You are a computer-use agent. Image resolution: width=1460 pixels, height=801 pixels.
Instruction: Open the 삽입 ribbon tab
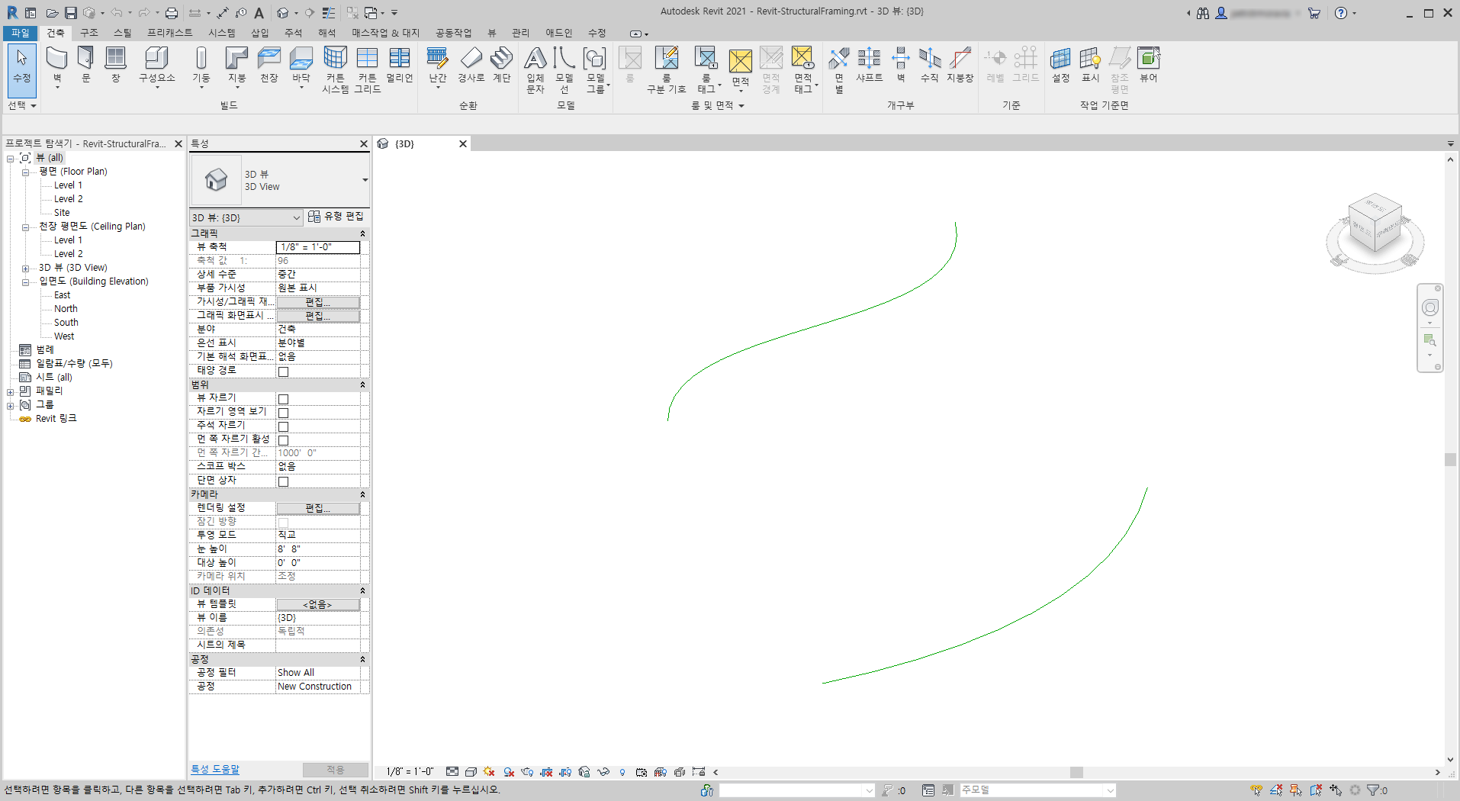[259, 33]
